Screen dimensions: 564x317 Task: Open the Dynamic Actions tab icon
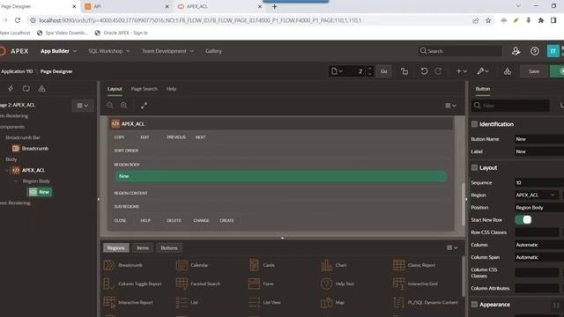pyautogui.click(x=11, y=88)
